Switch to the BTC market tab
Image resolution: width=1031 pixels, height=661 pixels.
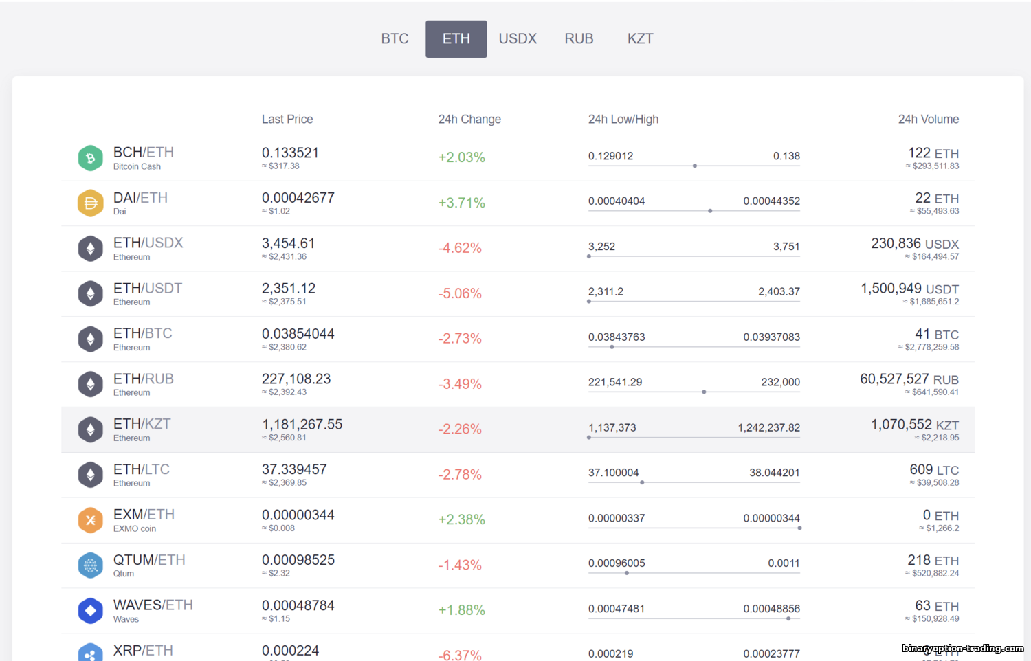(x=395, y=39)
